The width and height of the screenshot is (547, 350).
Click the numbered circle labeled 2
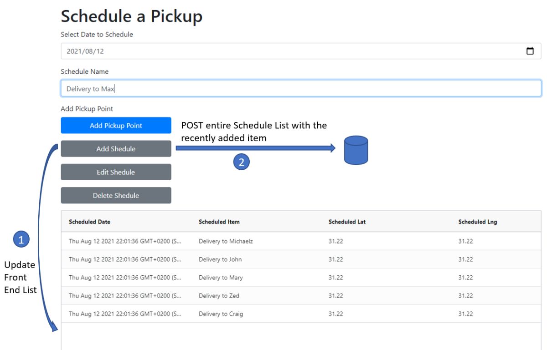tap(242, 162)
